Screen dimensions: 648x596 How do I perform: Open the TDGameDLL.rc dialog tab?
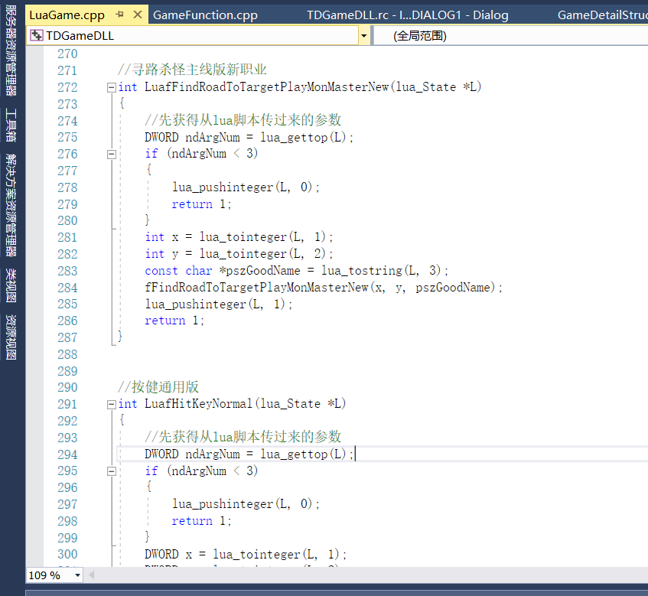[407, 15]
